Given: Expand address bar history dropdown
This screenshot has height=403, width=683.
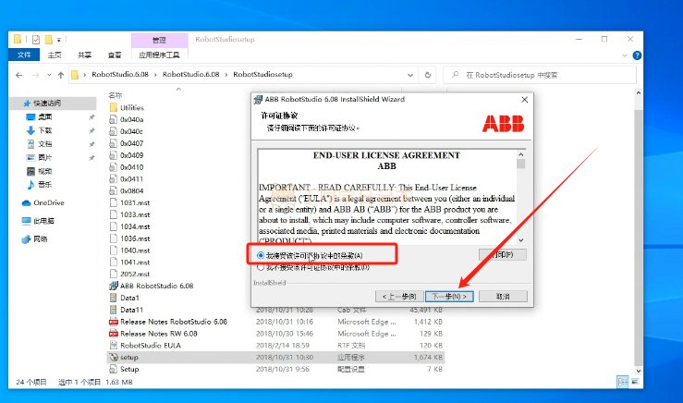Looking at the screenshot, I should click(409, 75).
